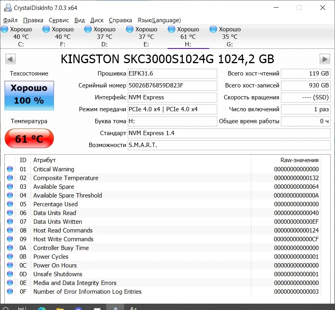
Task: Click total host reads value 119 GB
Action: [306, 74]
